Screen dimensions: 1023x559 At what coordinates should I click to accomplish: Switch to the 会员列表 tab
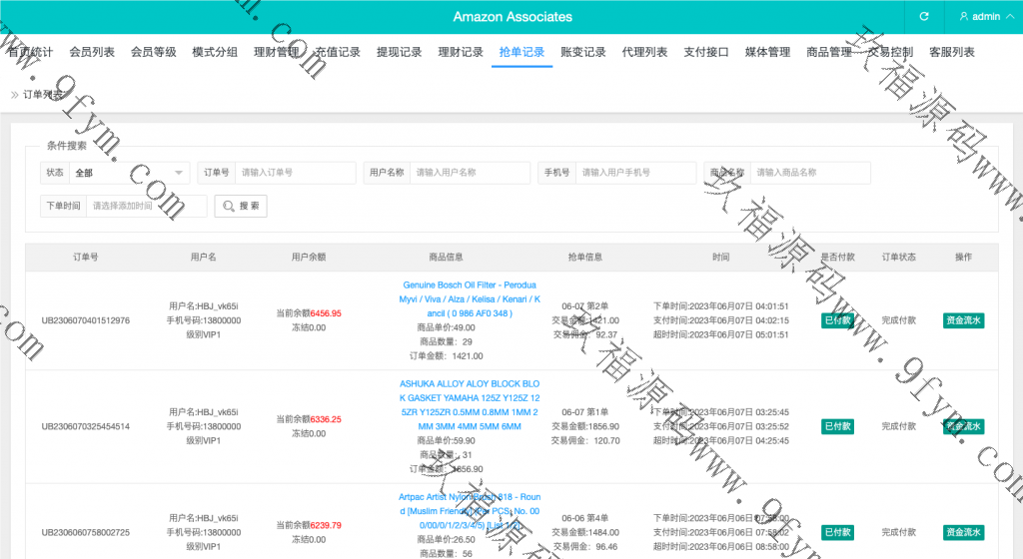point(92,52)
